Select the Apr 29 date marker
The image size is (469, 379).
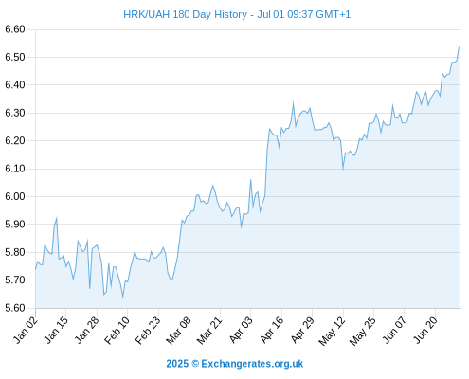[x=302, y=330]
